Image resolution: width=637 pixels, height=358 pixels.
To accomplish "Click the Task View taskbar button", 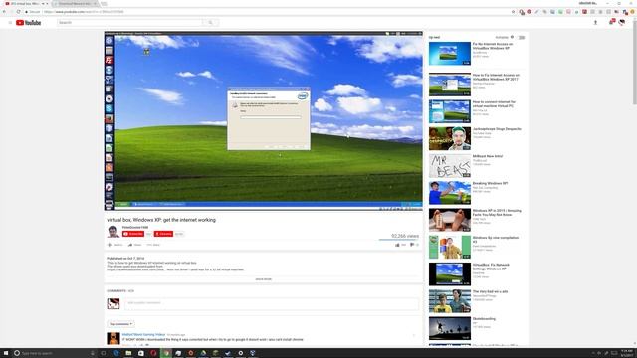I will coord(104,353).
